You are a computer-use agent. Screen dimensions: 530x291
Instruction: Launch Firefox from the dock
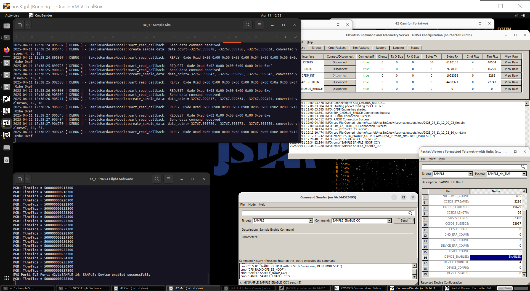point(7,50)
